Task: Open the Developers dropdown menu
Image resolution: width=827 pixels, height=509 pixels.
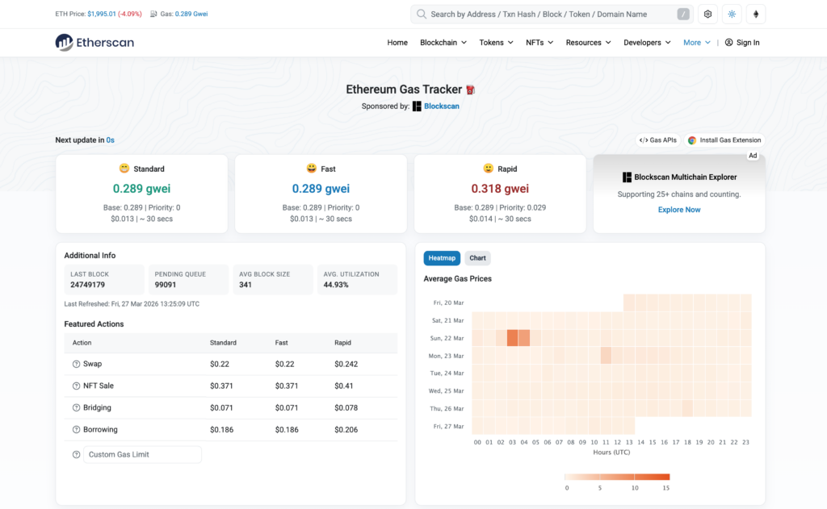Action: click(x=648, y=43)
